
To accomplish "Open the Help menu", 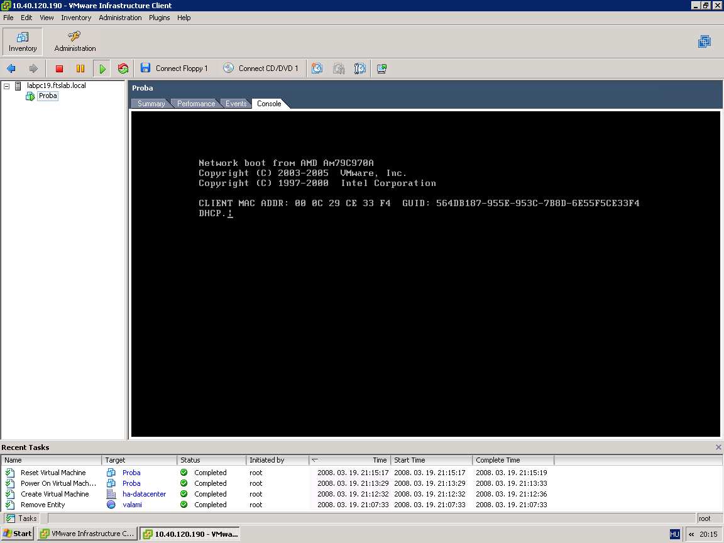I will pos(184,18).
